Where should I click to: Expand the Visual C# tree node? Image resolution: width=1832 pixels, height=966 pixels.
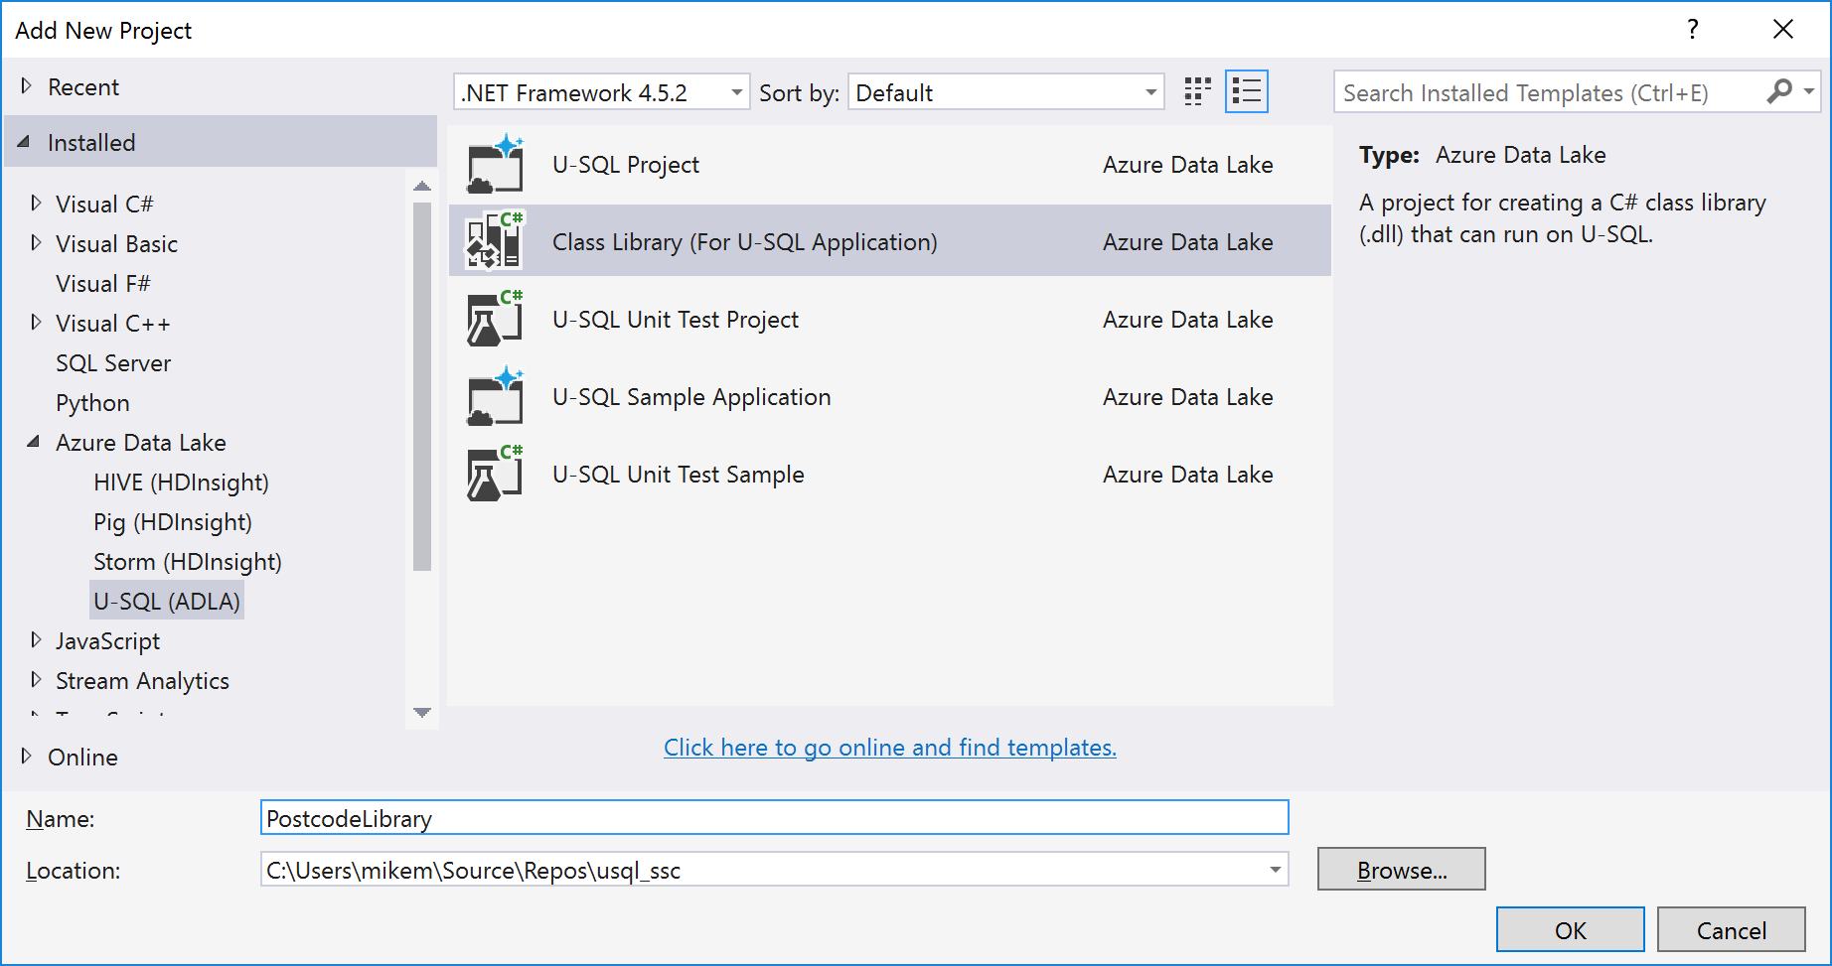37,204
